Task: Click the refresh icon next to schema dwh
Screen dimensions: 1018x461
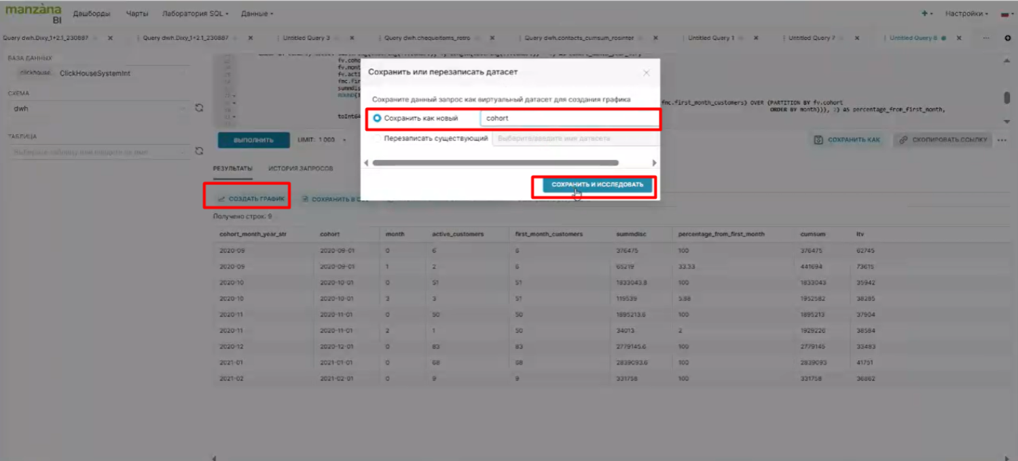Action: point(199,108)
